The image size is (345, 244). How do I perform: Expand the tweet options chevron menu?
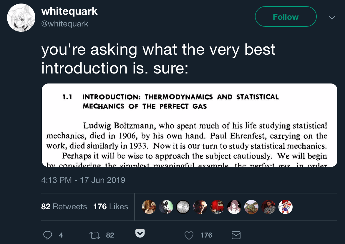click(332, 18)
